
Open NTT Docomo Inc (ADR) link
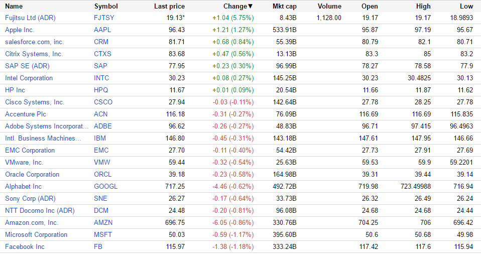pyautogui.click(x=40, y=210)
